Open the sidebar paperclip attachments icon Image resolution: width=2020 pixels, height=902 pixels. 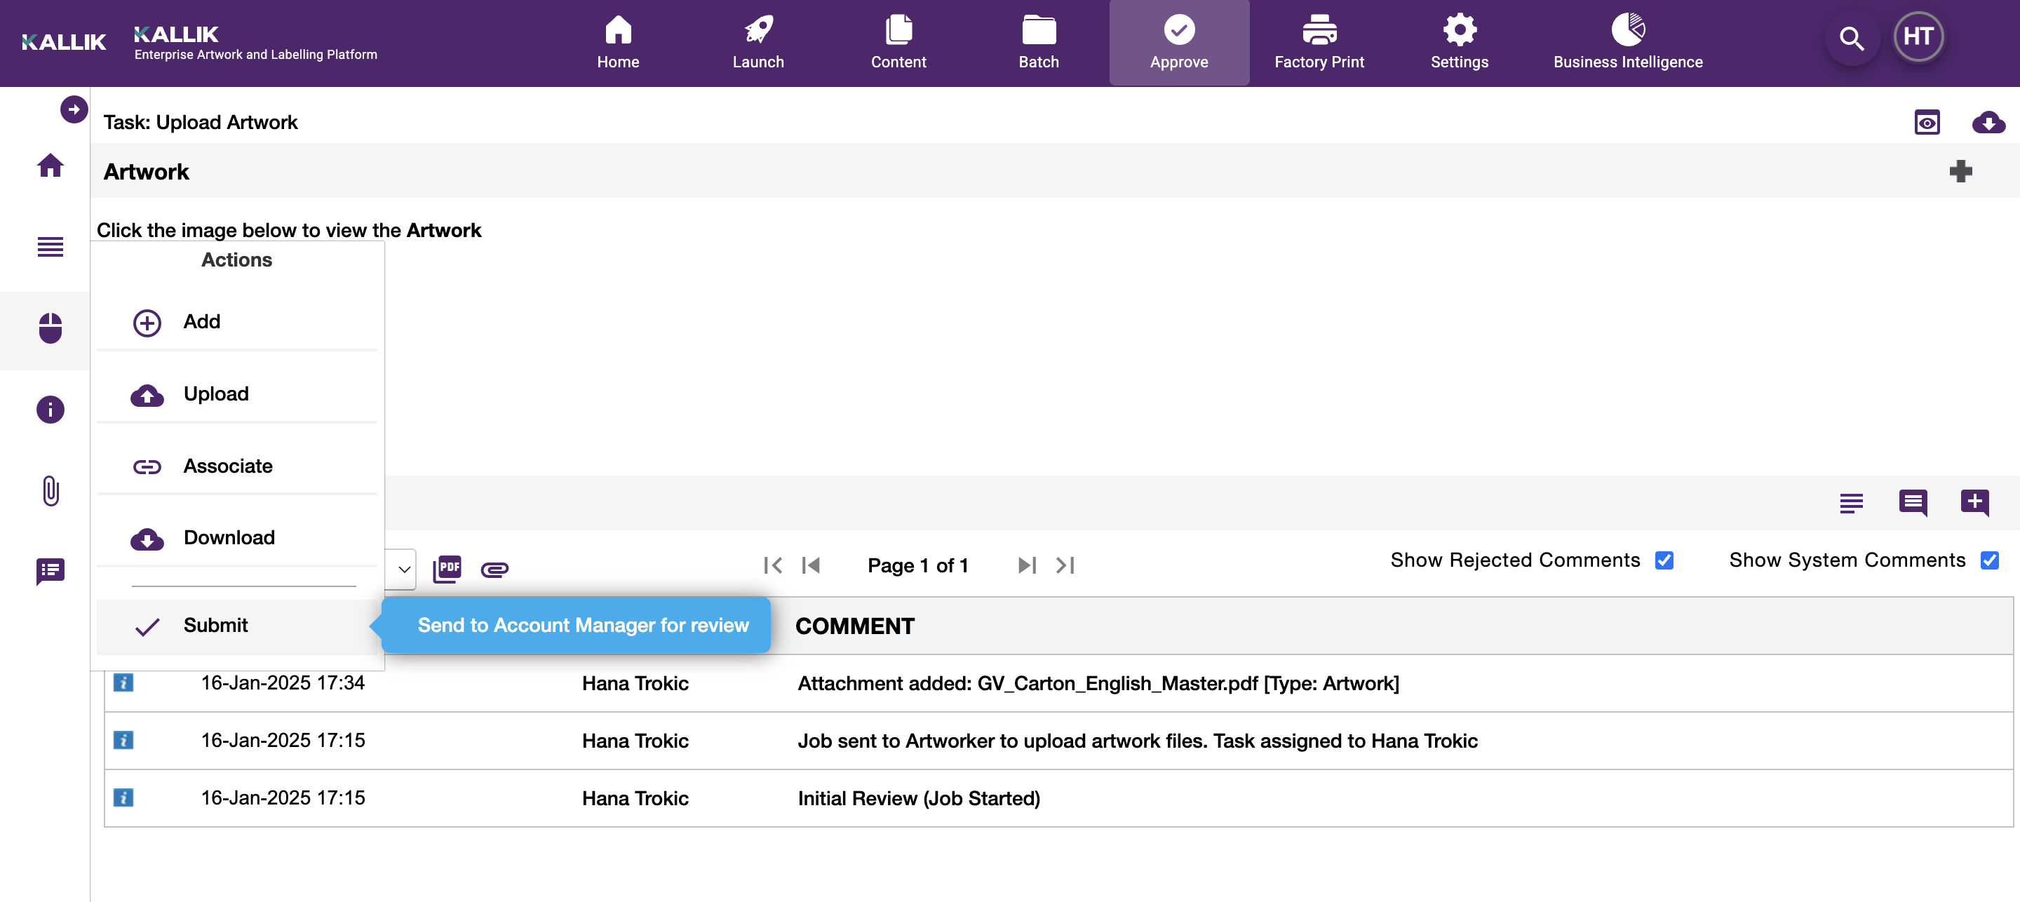(50, 490)
